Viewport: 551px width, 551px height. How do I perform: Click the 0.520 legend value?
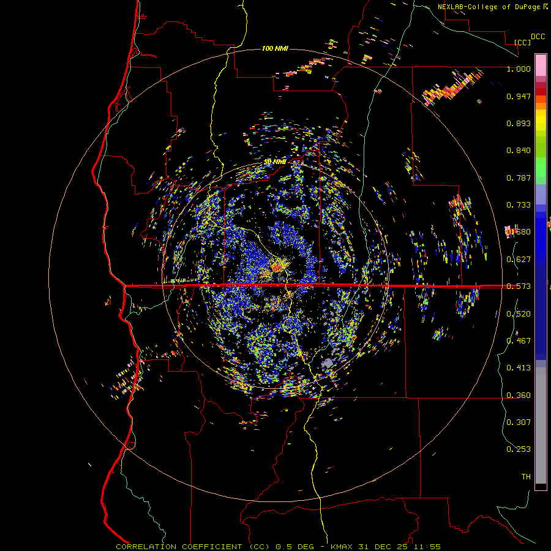pyautogui.click(x=519, y=314)
